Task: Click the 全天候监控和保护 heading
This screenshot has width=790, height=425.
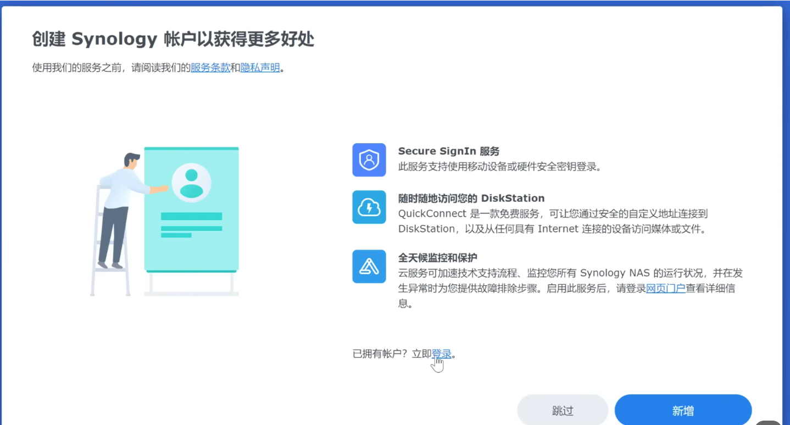Action: (437, 258)
